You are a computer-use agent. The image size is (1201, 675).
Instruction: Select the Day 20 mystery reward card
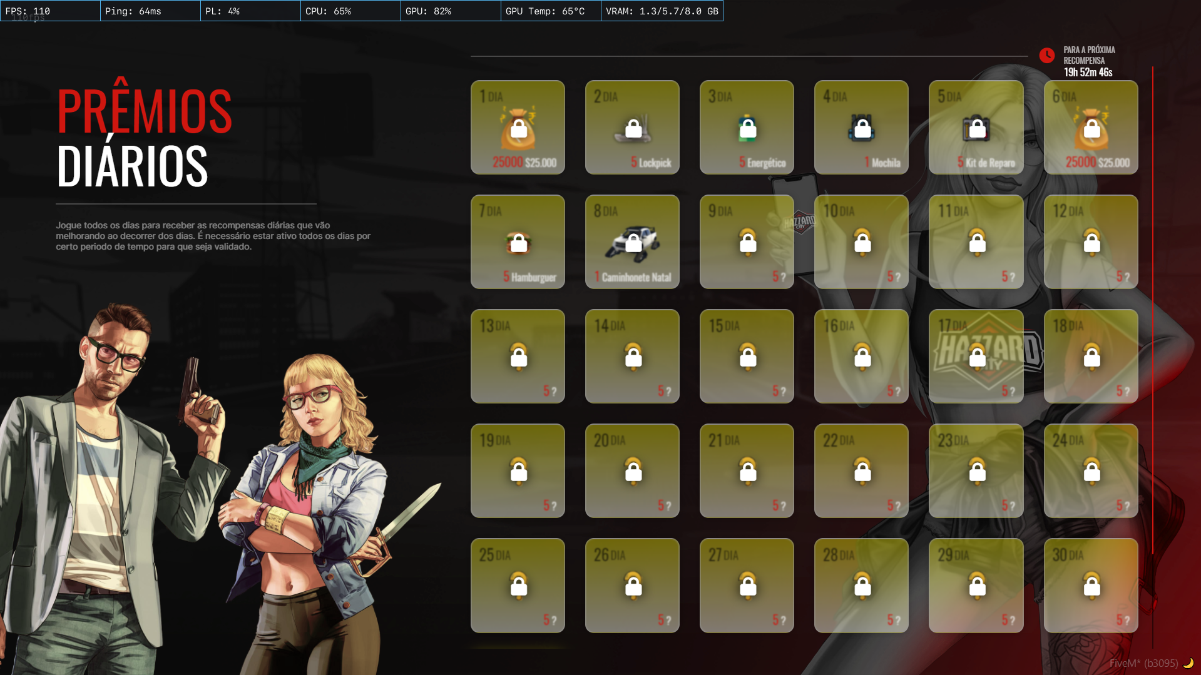[x=632, y=471]
